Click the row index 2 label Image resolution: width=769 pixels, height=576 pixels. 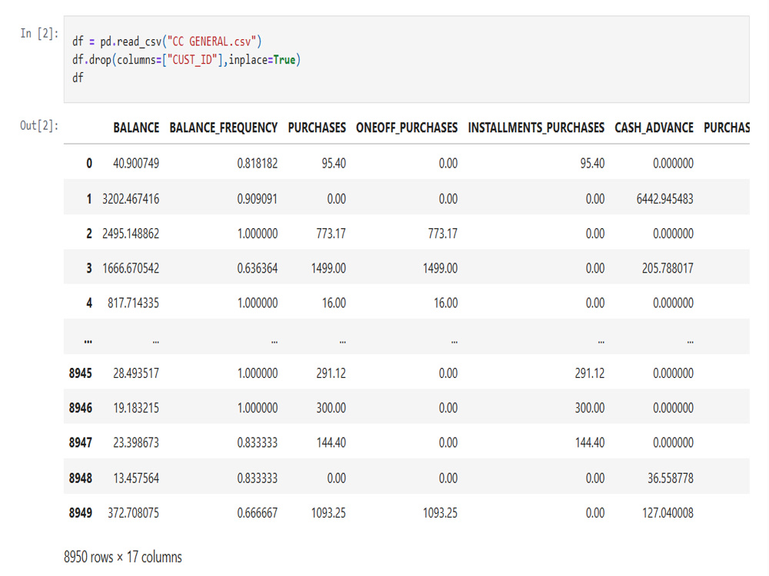[89, 233]
